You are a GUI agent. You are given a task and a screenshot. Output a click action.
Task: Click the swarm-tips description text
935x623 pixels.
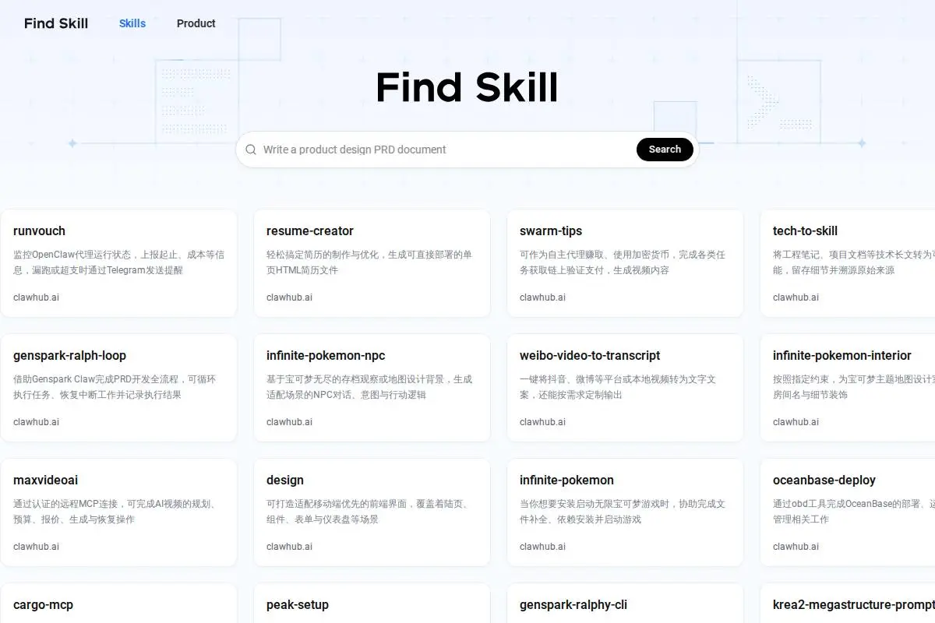[623, 262]
